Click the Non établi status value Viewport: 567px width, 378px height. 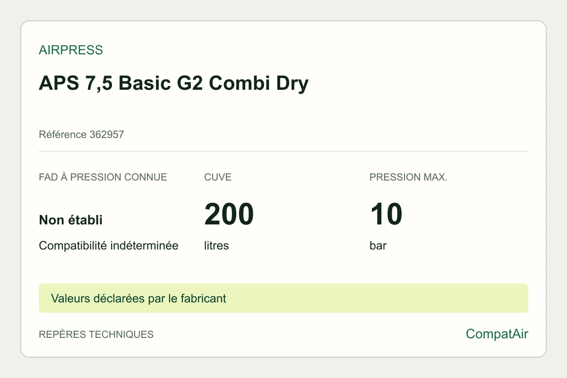coord(71,220)
